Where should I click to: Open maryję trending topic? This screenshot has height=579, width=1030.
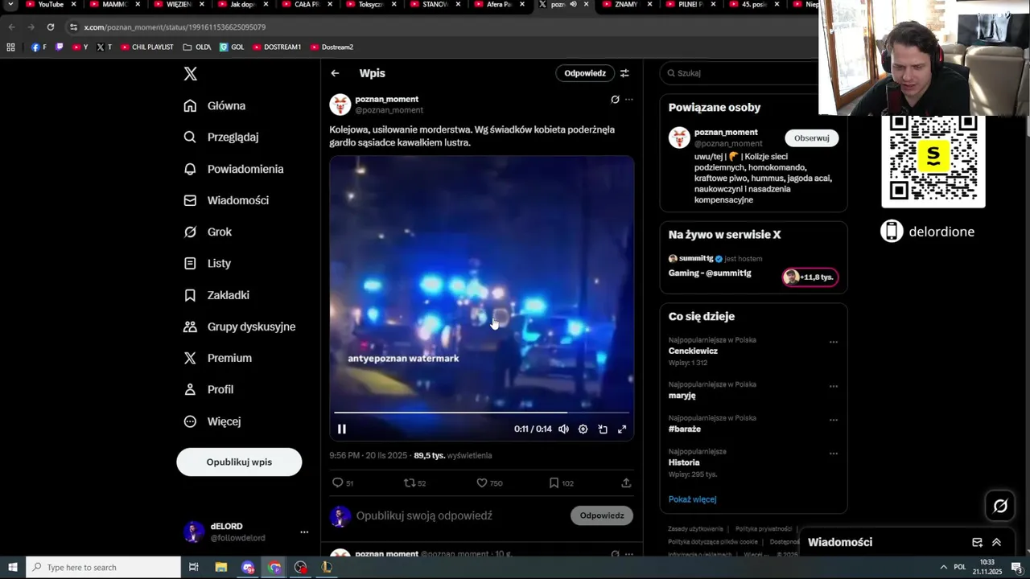(682, 396)
